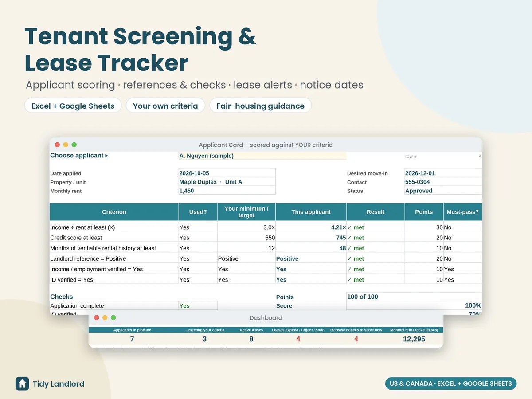Click the Checks section heading
532x399 pixels.
click(62, 297)
